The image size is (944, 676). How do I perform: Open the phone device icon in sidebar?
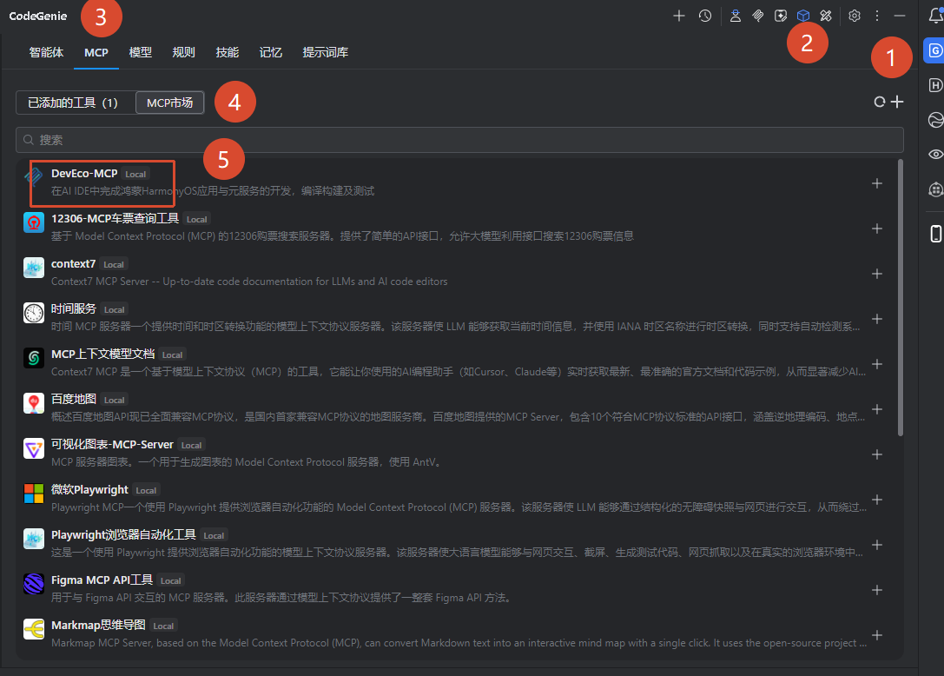935,233
